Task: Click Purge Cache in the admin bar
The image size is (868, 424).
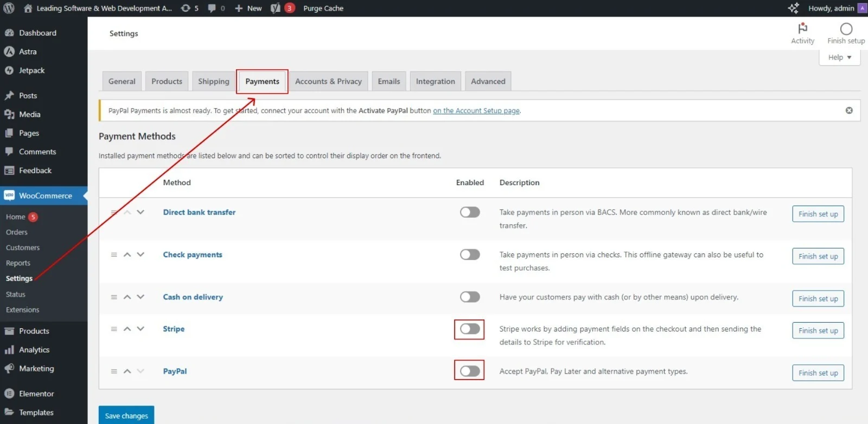Action: (323, 8)
